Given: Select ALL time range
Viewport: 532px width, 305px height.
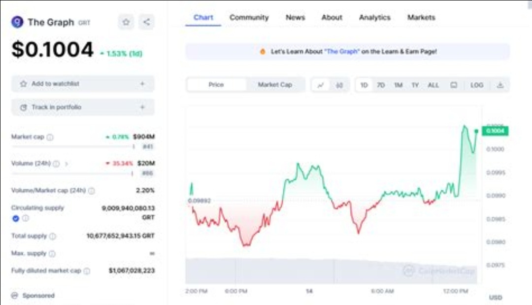Looking at the screenshot, I should coord(433,85).
